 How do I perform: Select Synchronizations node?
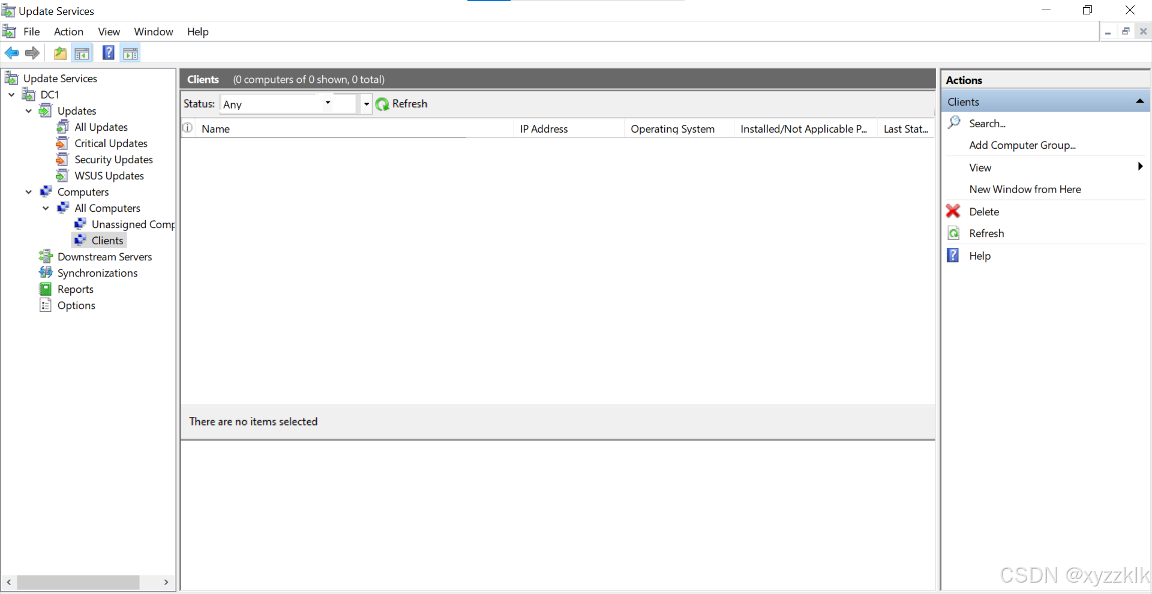click(97, 272)
